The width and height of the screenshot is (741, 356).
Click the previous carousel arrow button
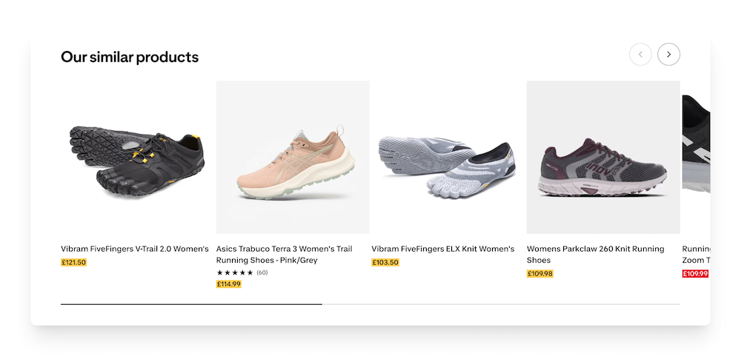click(x=640, y=54)
